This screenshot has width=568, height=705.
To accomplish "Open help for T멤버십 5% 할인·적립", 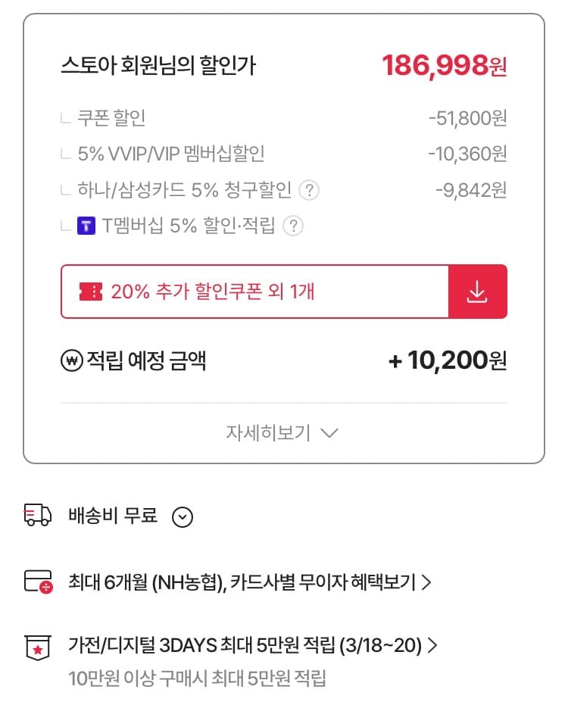I will (293, 226).
